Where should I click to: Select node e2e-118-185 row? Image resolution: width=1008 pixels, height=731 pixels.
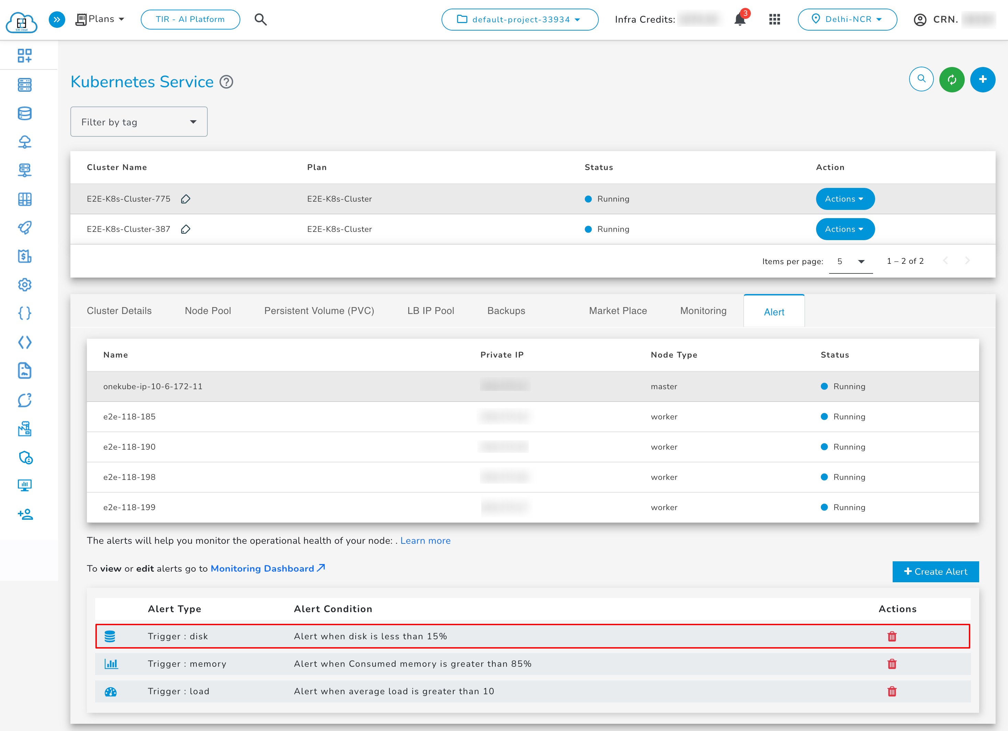[532, 417]
